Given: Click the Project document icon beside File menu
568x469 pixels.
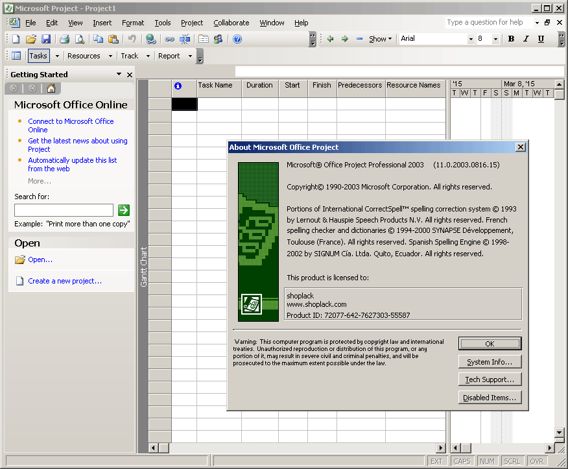Looking at the screenshot, I should 15,23.
